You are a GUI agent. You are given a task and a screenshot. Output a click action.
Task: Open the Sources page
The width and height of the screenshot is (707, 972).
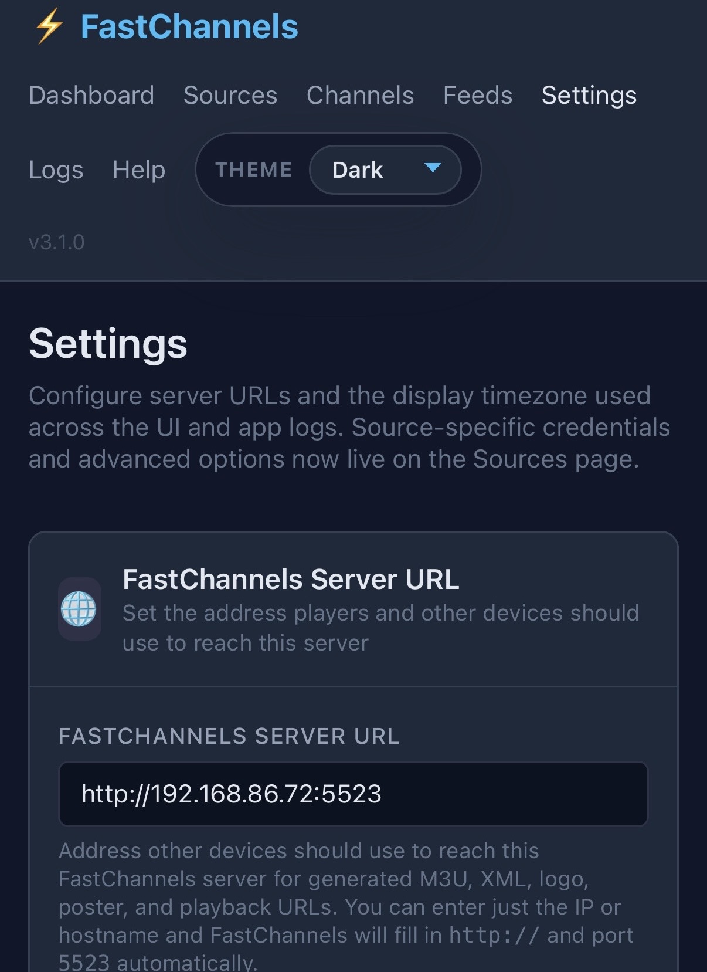pos(230,95)
